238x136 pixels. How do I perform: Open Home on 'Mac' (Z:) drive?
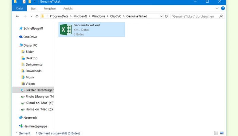(39, 109)
